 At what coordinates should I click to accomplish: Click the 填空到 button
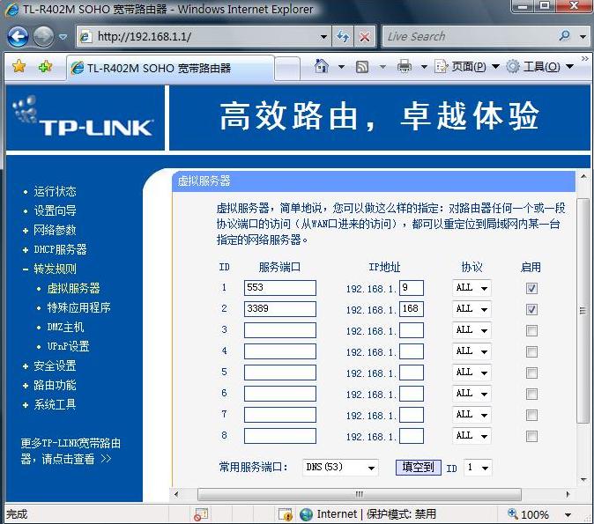[419, 468]
